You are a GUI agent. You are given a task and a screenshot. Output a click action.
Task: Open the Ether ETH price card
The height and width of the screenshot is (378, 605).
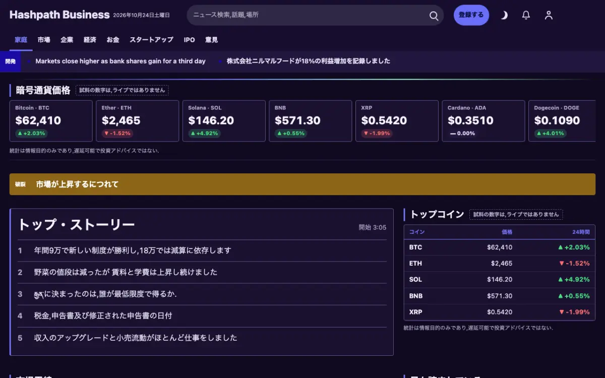138,121
